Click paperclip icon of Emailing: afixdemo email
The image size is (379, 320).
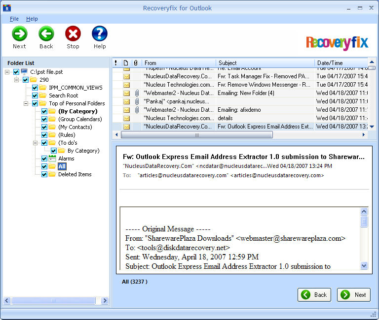click(x=137, y=110)
